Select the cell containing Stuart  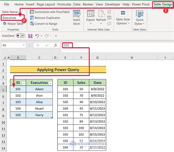point(39,109)
